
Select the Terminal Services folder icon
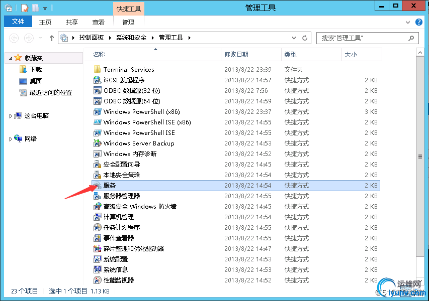click(x=97, y=69)
